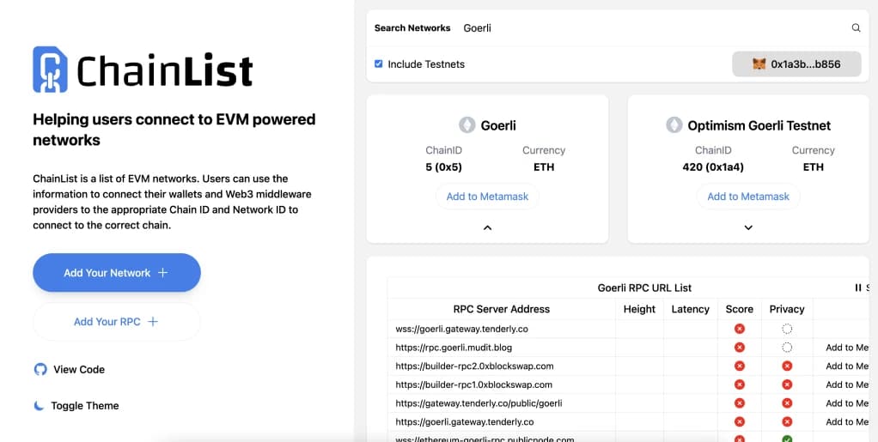This screenshot has height=442, width=878.
Task: Open View Code via GitHub icon
Action: coord(40,369)
